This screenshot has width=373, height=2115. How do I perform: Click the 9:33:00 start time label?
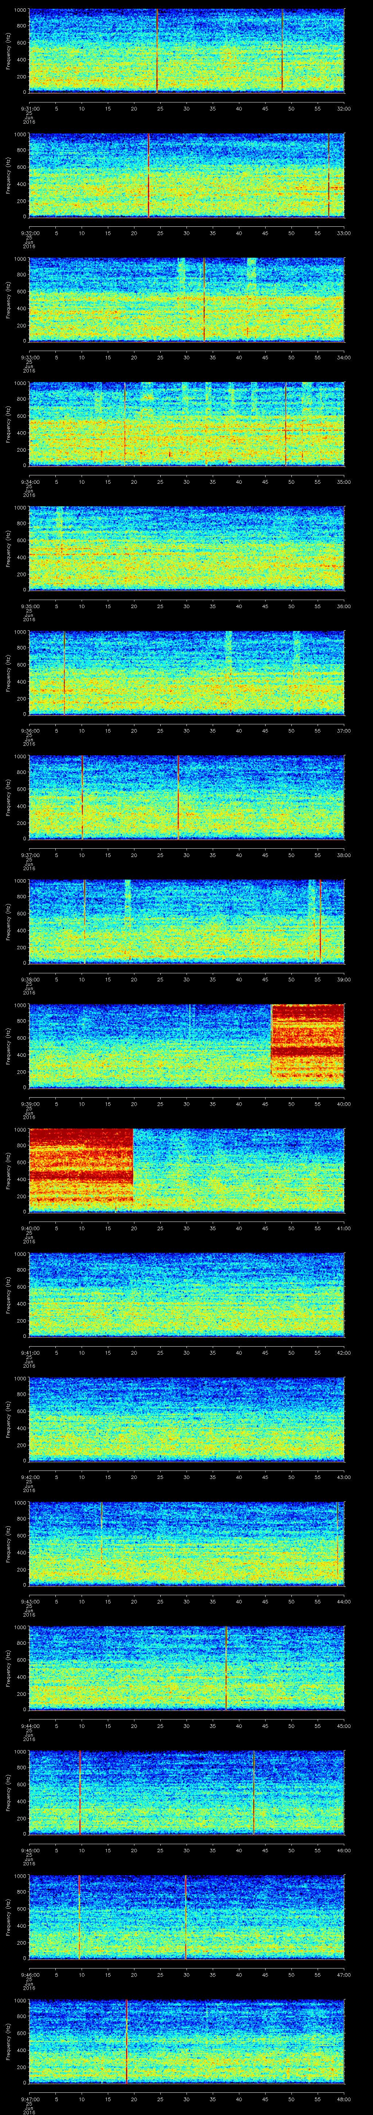click(30, 357)
